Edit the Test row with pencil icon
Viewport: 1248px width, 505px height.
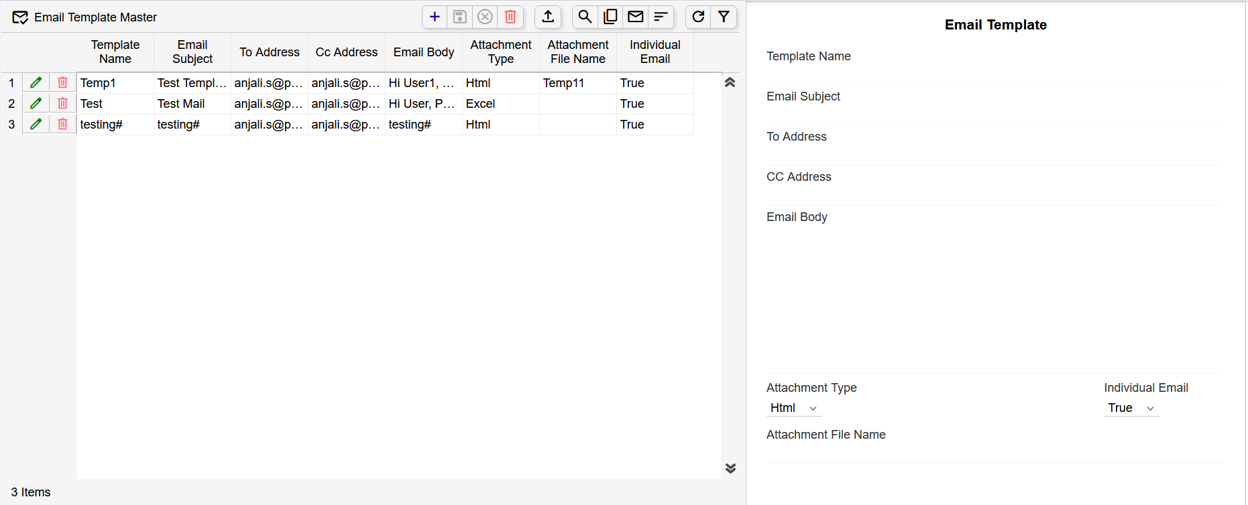pos(36,104)
